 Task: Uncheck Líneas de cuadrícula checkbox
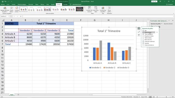(x=143, y=41)
